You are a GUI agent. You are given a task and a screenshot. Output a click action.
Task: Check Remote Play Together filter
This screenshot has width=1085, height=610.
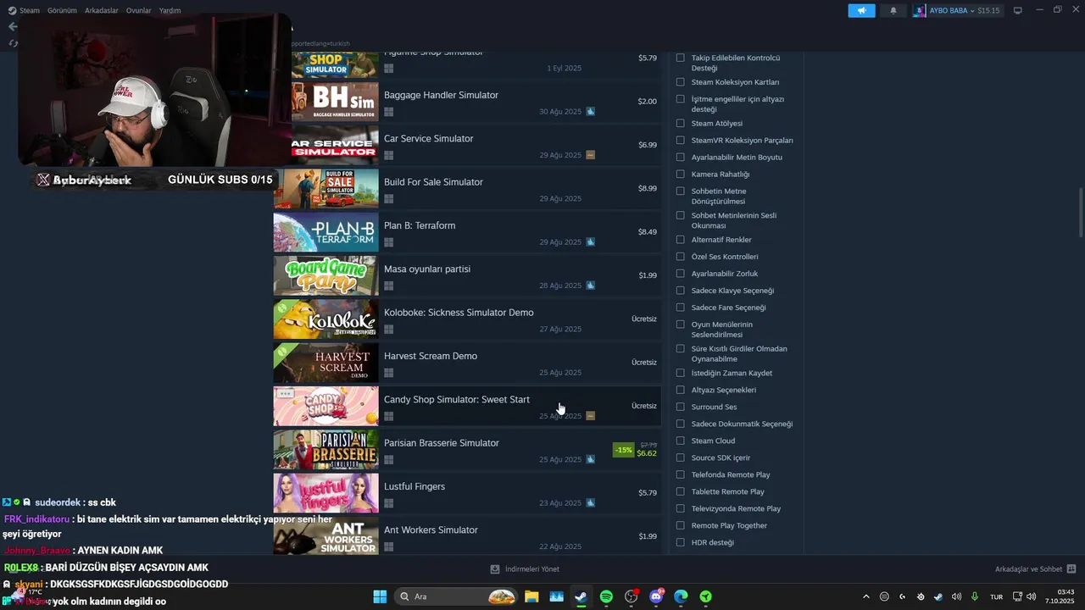coord(680,525)
